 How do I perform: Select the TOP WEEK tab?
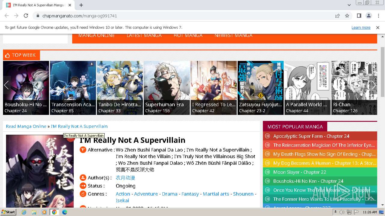(x=21, y=55)
